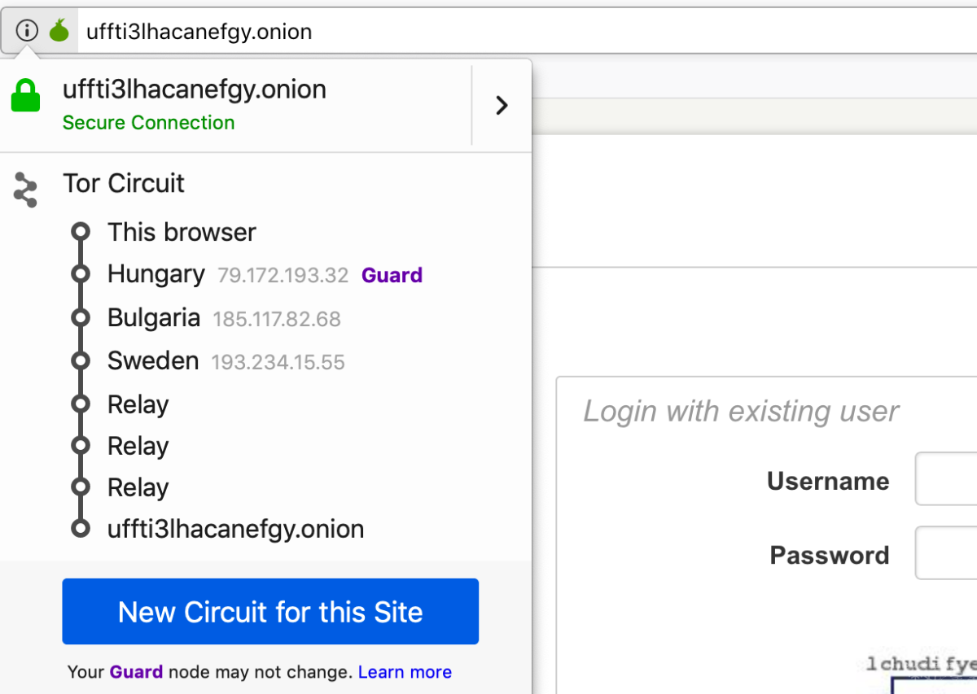Click the green Tor onion icon
This screenshot has height=694, width=977.
pos(59,31)
